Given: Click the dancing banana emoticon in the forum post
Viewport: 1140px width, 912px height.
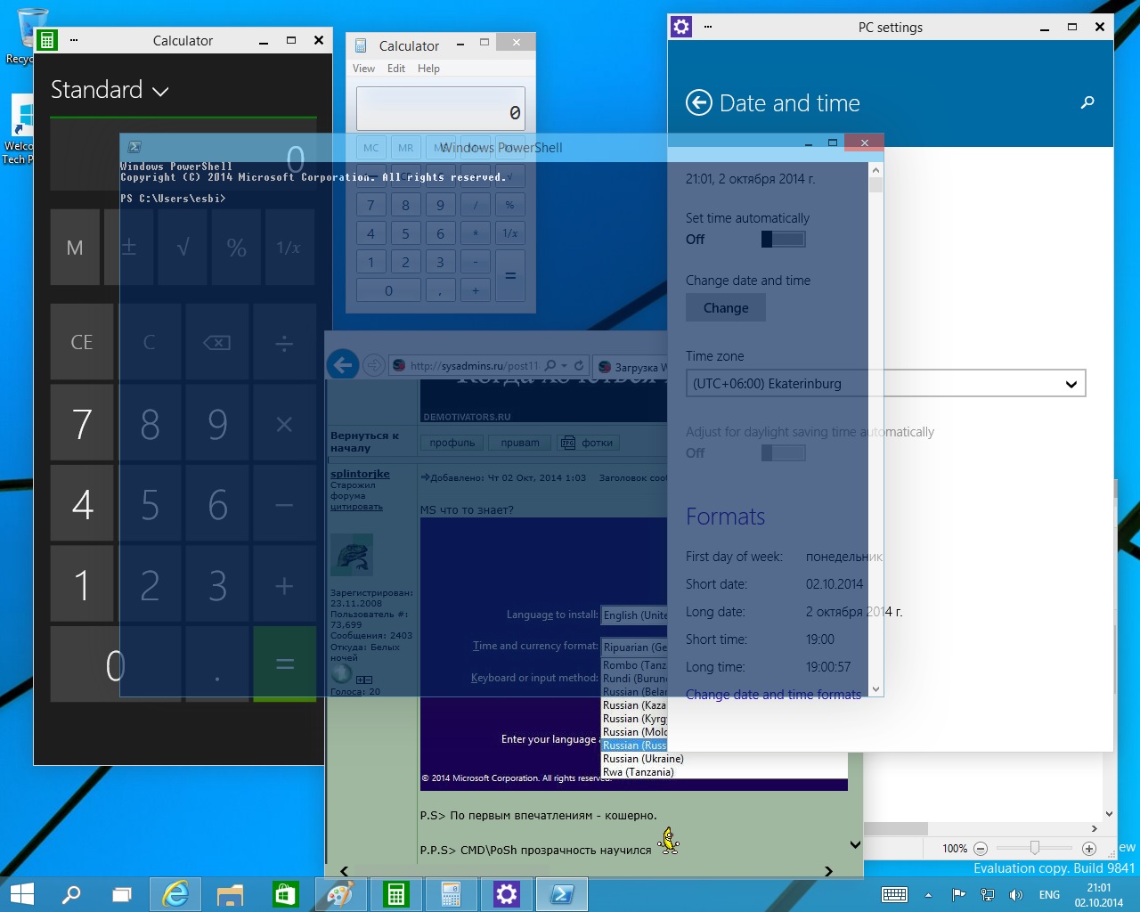Looking at the screenshot, I should (x=668, y=840).
